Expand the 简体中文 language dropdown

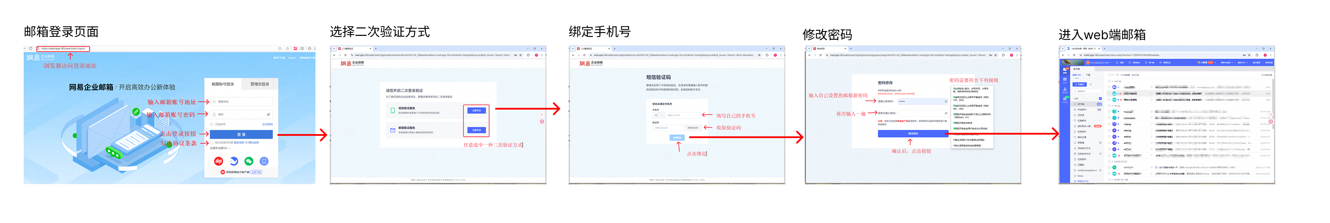(x=1243, y=62)
